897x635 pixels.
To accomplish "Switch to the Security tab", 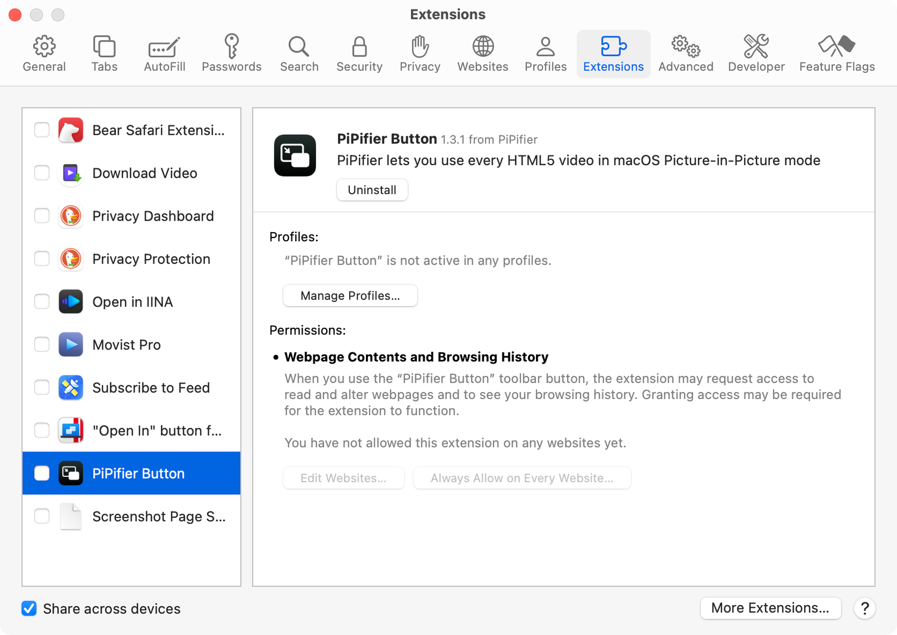I will pyautogui.click(x=359, y=52).
